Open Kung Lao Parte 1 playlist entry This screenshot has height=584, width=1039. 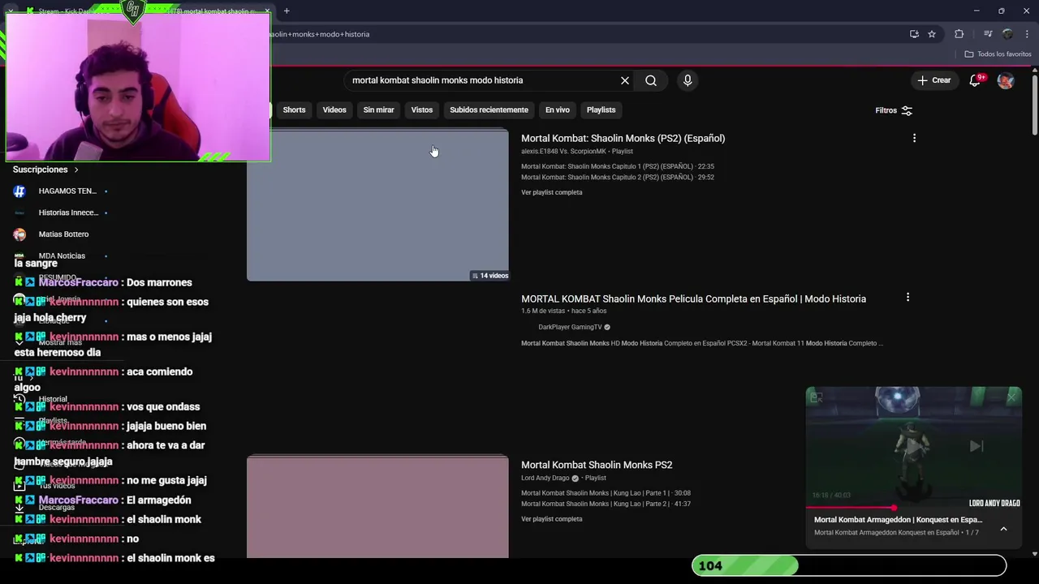pos(606,493)
